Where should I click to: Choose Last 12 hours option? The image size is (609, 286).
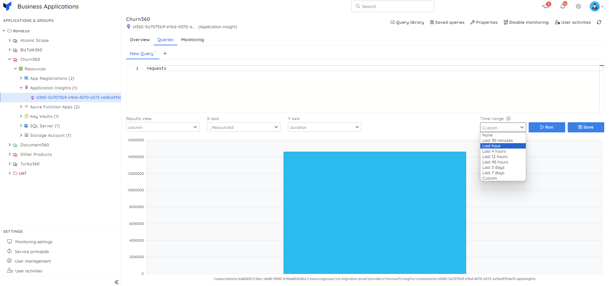(x=503, y=157)
